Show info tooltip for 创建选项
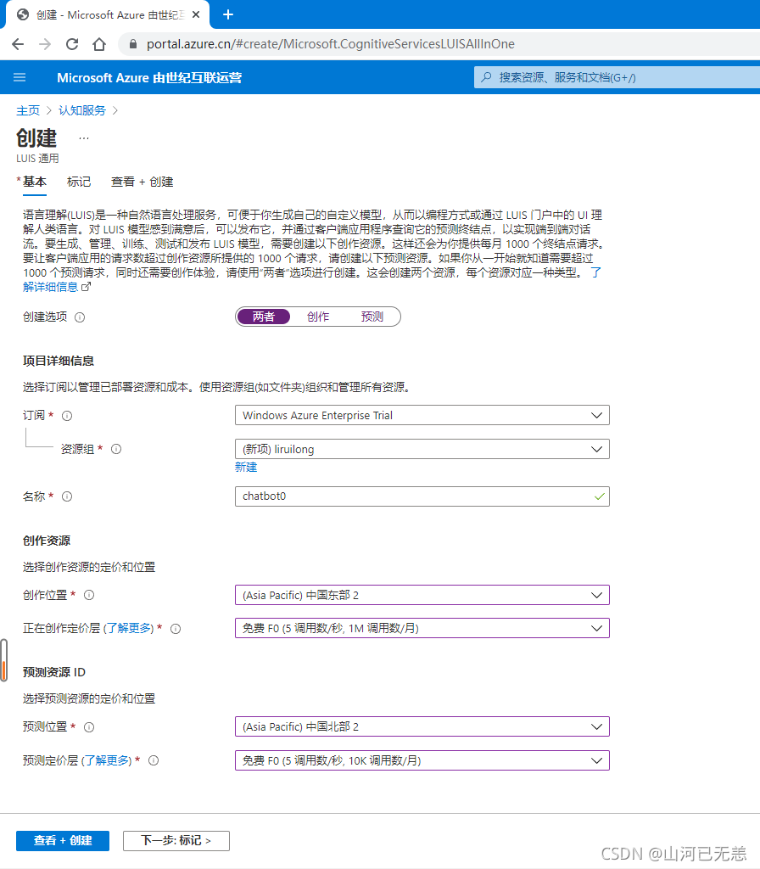Screen dimensions: 760x869 (x=80, y=317)
